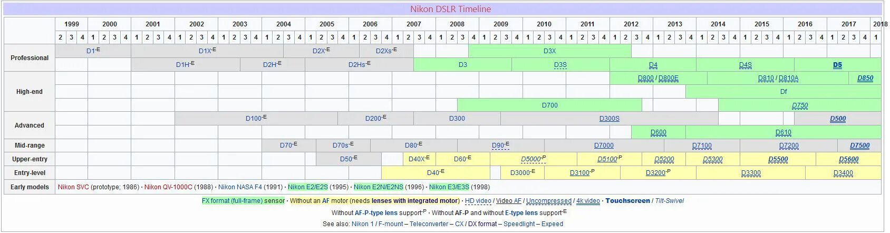Open the D5100 camera link
The height and width of the screenshot is (233, 890).
click(607, 159)
